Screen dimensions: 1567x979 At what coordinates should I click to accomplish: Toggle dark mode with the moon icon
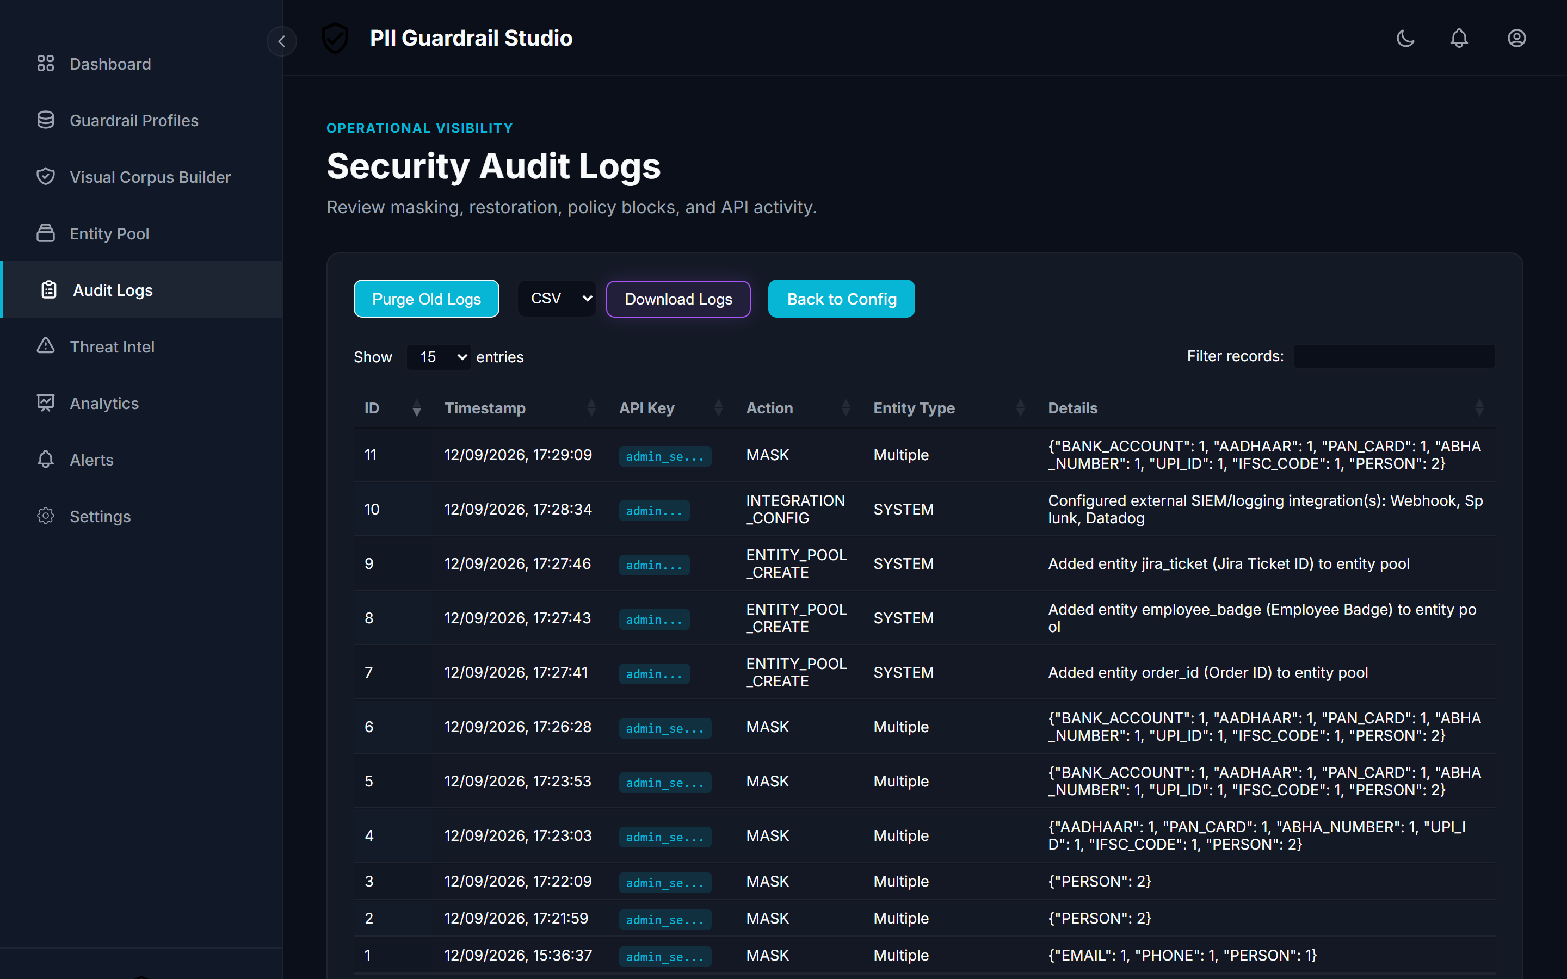pos(1405,38)
